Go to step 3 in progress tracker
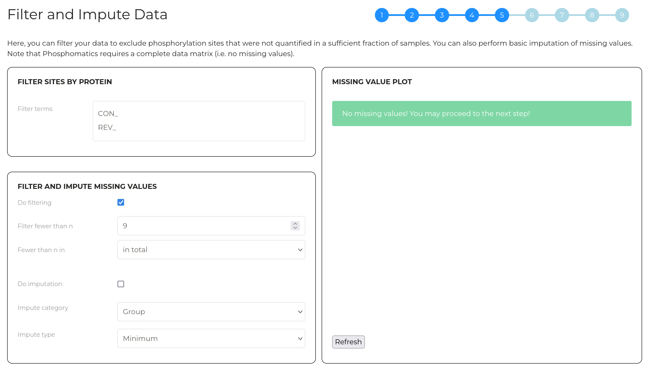 tap(442, 15)
